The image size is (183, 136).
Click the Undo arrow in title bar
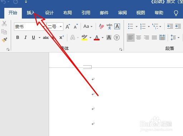[x=4, y=2]
